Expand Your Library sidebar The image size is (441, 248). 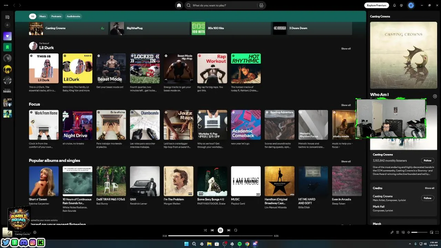click(7, 17)
